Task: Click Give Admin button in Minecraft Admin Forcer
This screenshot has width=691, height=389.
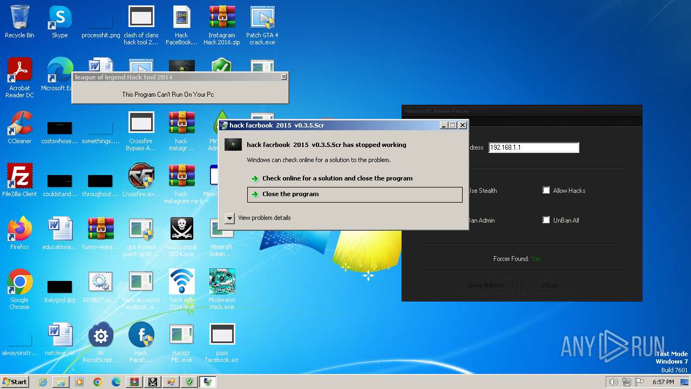Action: pos(486,285)
